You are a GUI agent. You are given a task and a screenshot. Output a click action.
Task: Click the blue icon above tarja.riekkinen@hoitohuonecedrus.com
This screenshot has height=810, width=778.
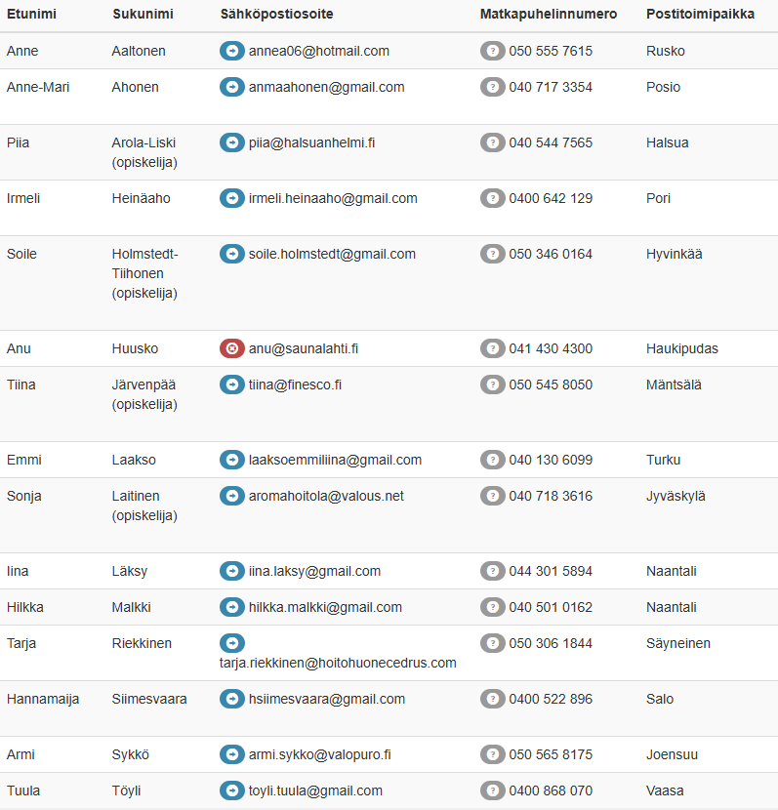point(232,643)
